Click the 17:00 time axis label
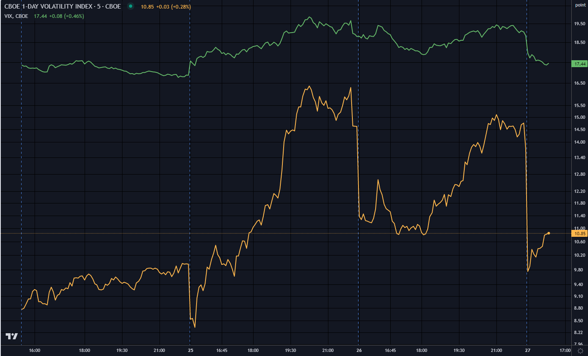 pyautogui.click(x=565, y=350)
